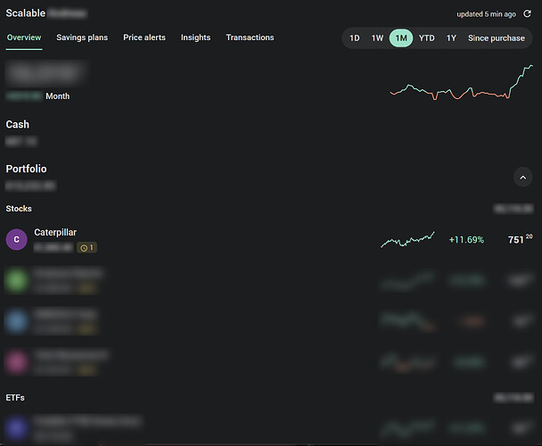Select the 1W time range
The image size is (542, 446).
coord(377,38)
